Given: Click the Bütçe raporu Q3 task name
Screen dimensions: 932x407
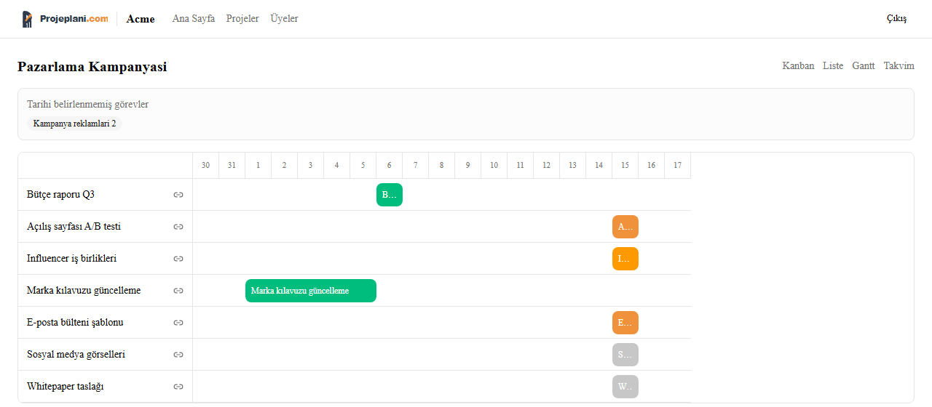Looking at the screenshot, I should point(60,195).
